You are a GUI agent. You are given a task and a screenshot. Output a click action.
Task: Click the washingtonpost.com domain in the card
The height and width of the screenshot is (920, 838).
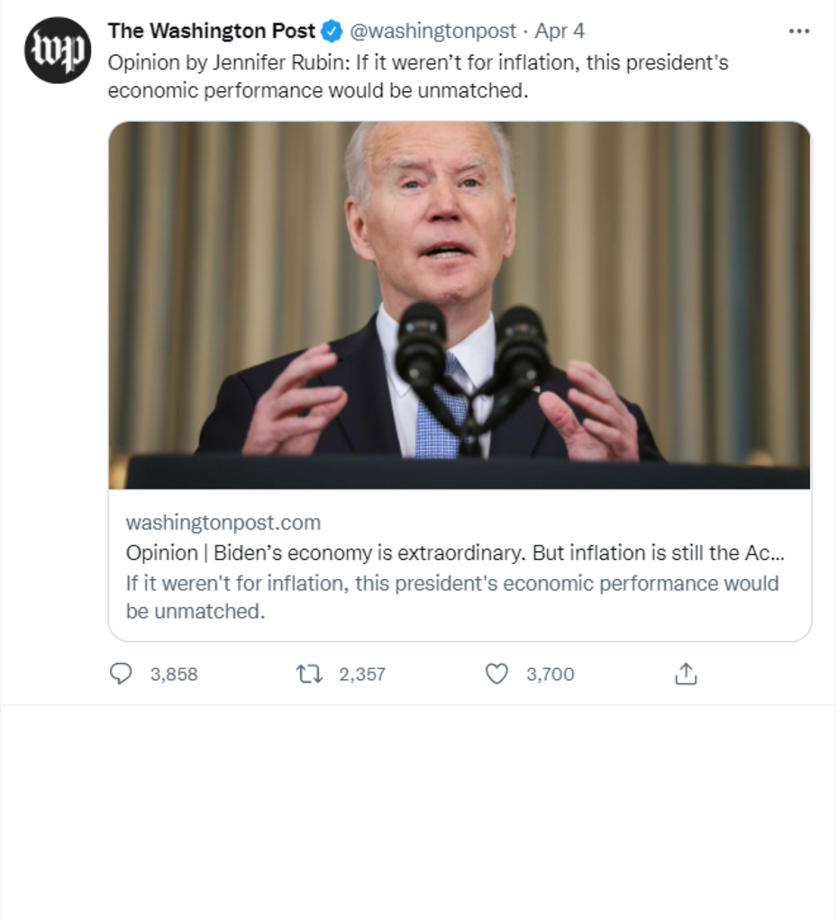tap(223, 523)
